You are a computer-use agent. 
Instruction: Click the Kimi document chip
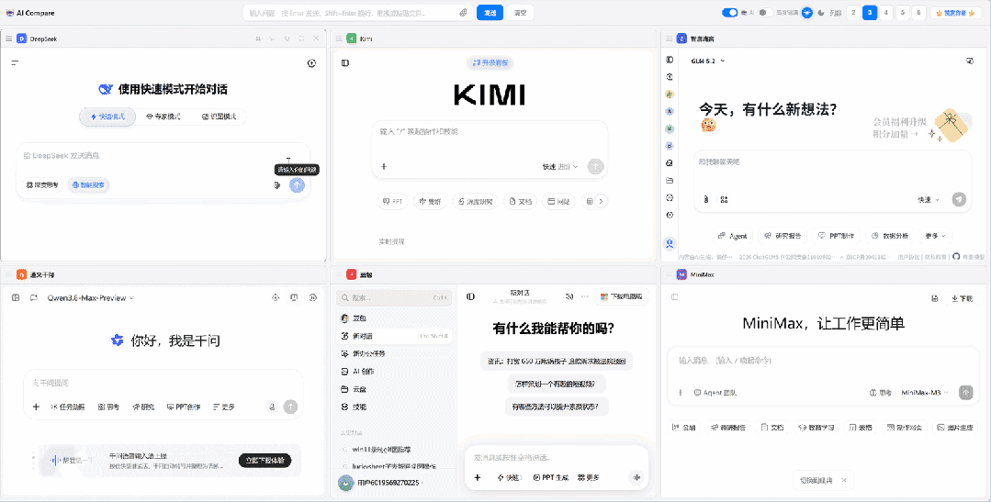522,201
